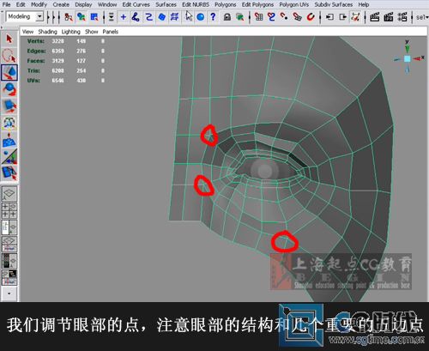Screen dimensions: 429x351
Task: Open the Edit Polygons menu
Action: point(257,4)
